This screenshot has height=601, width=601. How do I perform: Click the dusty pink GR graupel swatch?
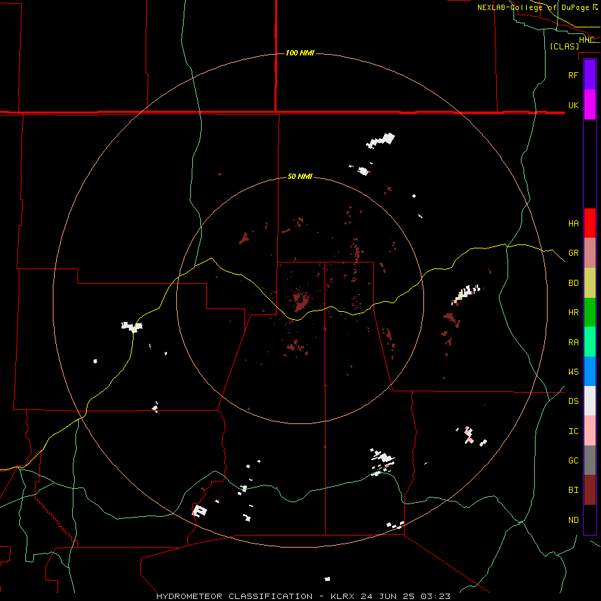590,253
